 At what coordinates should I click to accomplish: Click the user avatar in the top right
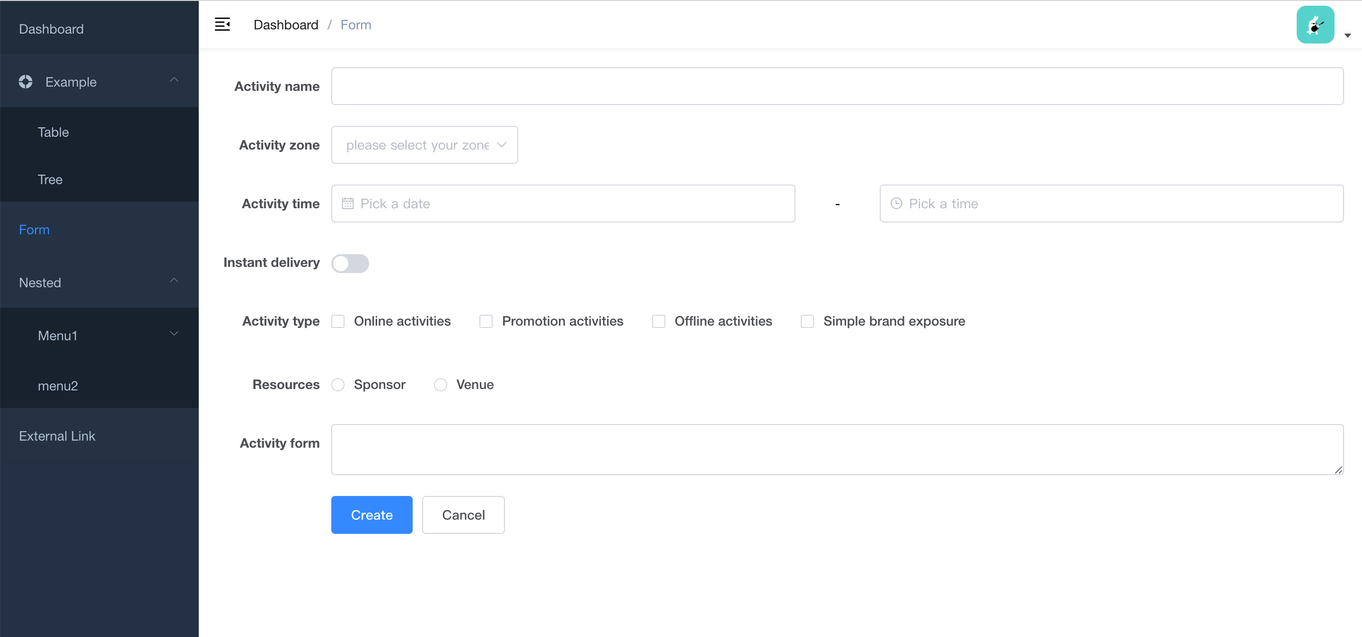(1316, 24)
